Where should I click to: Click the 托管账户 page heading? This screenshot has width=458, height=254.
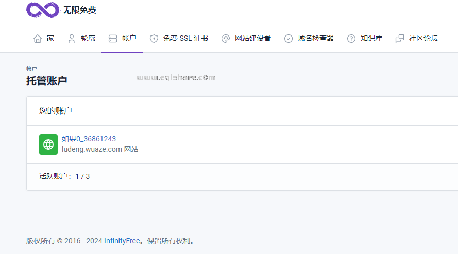(47, 81)
